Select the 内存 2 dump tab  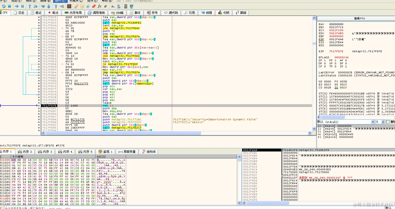point(25,152)
